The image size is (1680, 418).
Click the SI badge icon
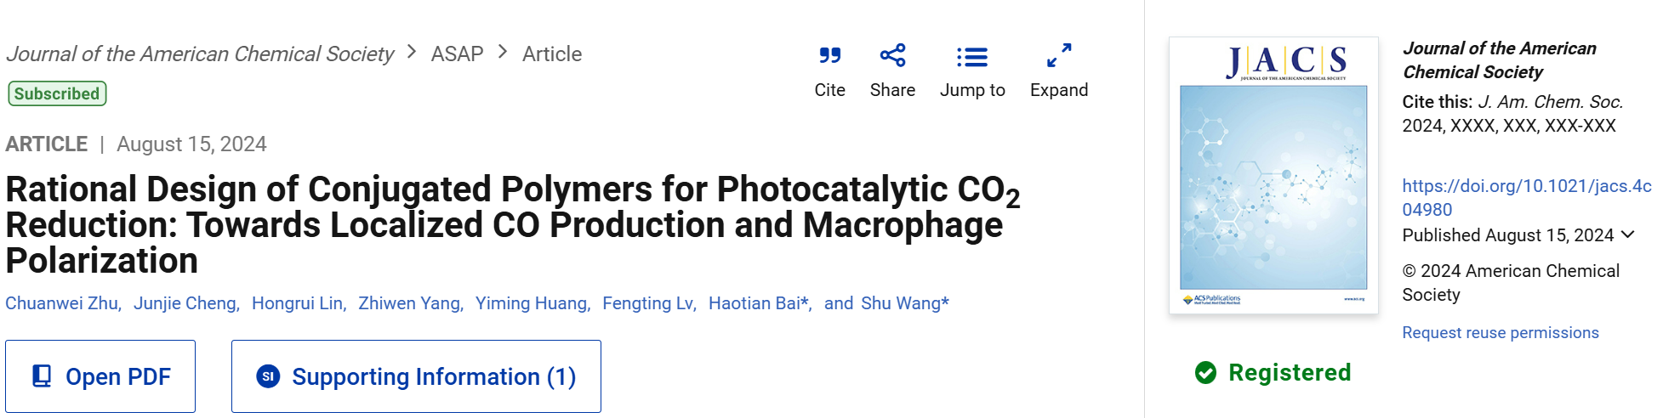tap(268, 376)
